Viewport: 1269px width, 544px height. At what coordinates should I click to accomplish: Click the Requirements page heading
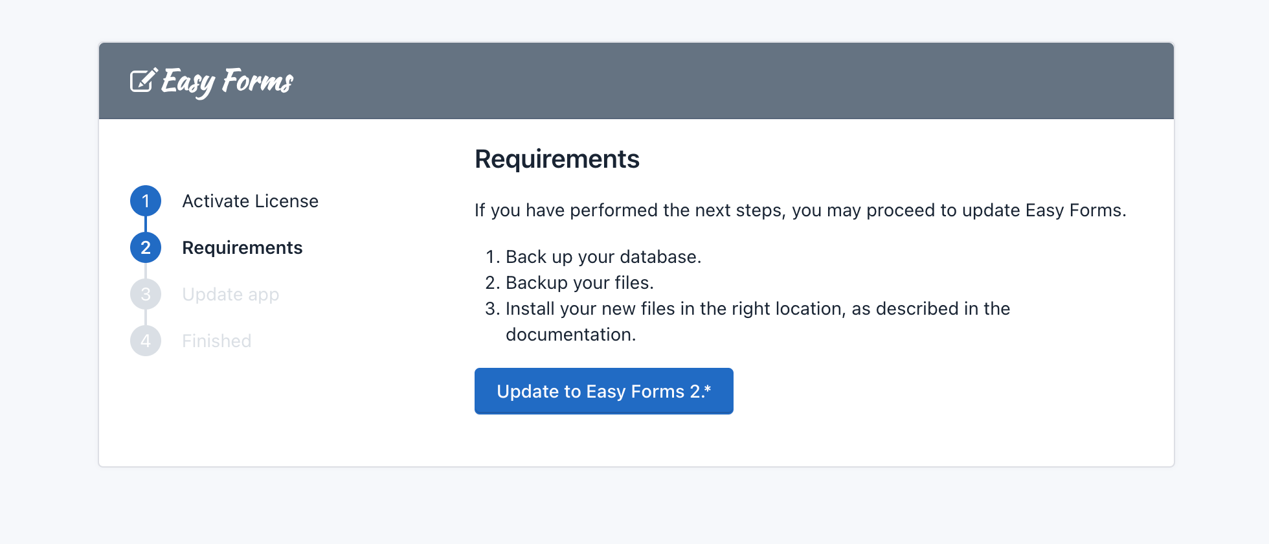557,159
